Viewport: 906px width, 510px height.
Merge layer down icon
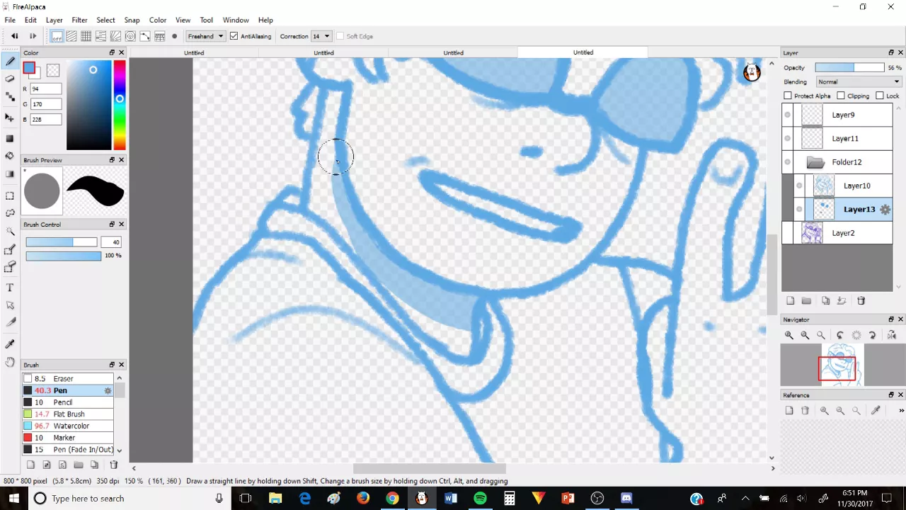point(842,301)
